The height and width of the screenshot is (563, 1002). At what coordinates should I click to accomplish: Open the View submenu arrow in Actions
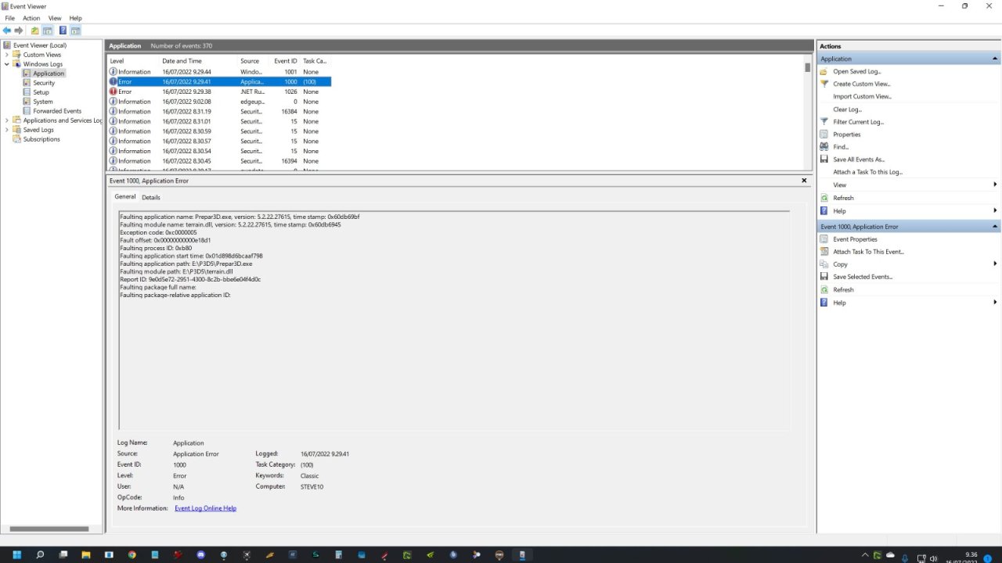click(995, 185)
